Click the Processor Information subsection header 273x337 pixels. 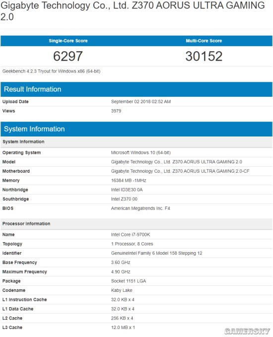pos(136,224)
